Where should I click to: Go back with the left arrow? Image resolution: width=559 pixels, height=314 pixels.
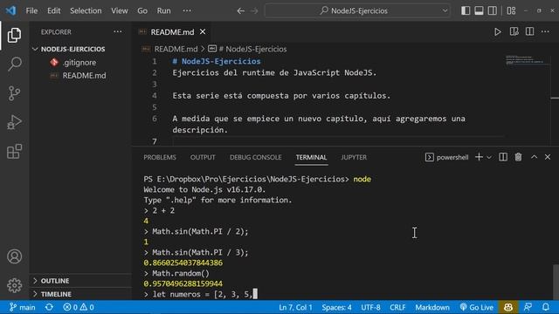[241, 10]
